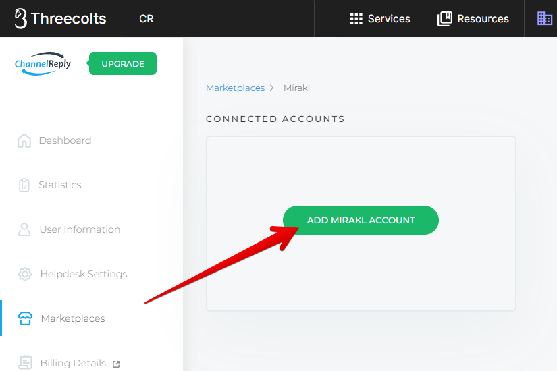This screenshot has height=371, width=557.
Task: Click the Dashboard home icon
Action: pyautogui.click(x=24, y=140)
